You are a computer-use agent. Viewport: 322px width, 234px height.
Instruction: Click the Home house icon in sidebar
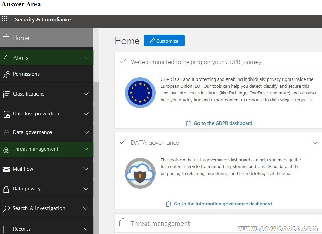[6, 38]
